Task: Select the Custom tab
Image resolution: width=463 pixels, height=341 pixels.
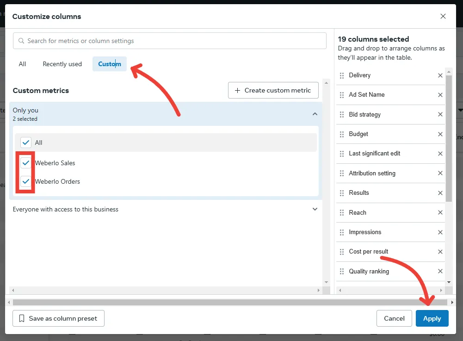Action: pos(110,64)
